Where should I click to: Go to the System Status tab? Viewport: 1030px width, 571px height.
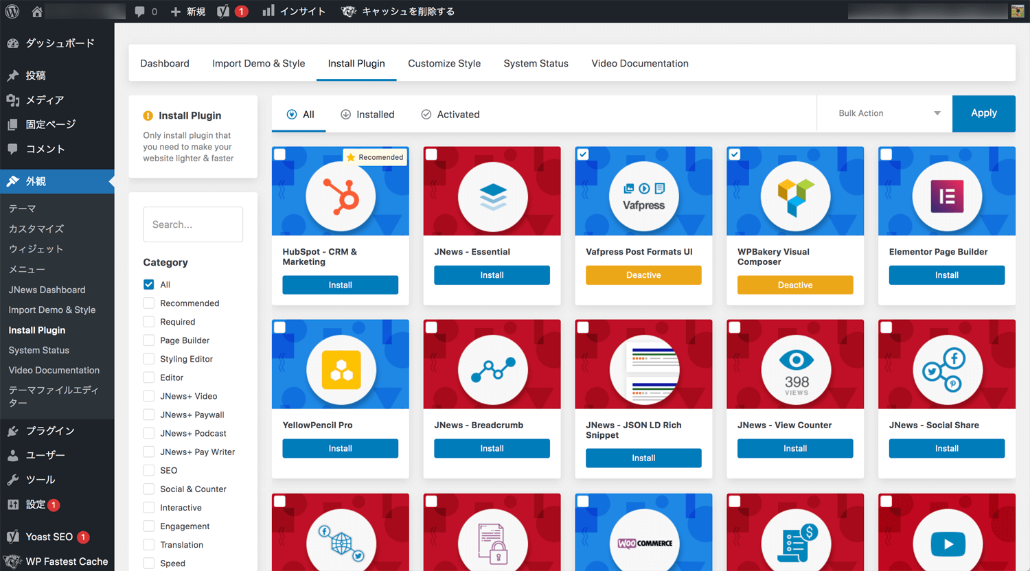point(536,63)
